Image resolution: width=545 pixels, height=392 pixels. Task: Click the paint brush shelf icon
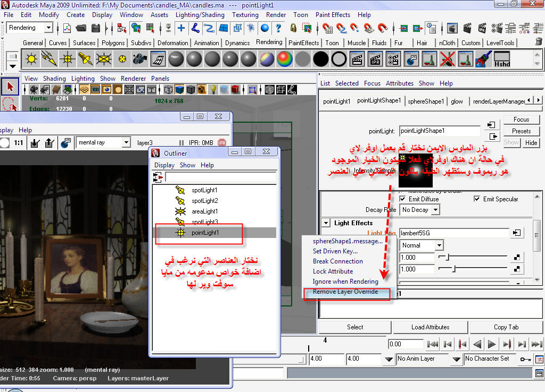[483, 58]
